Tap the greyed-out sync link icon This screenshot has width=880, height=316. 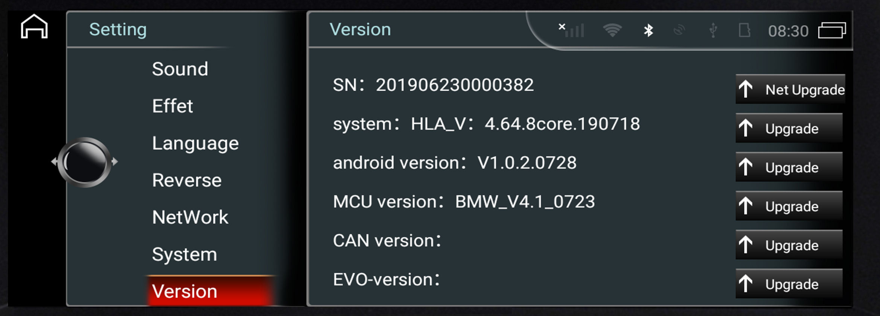[679, 30]
